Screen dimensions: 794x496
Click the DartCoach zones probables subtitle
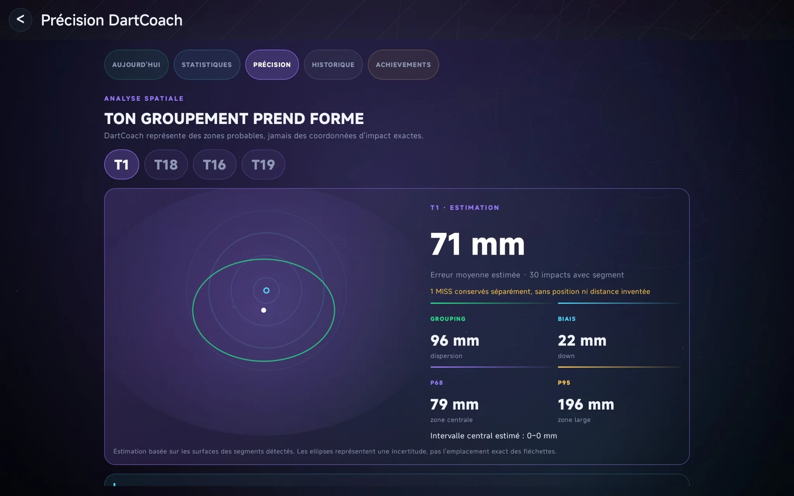(264, 136)
